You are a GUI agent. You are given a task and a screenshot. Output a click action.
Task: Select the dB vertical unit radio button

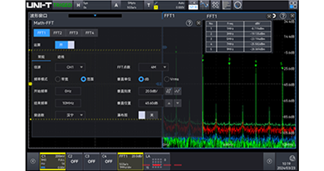[x=141, y=79]
